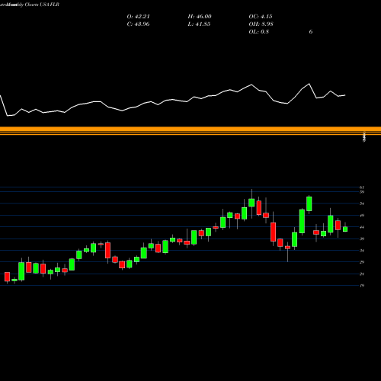Click the high value 'H: 46.00'
Screen dimensions: 381x381
point(200,17)
